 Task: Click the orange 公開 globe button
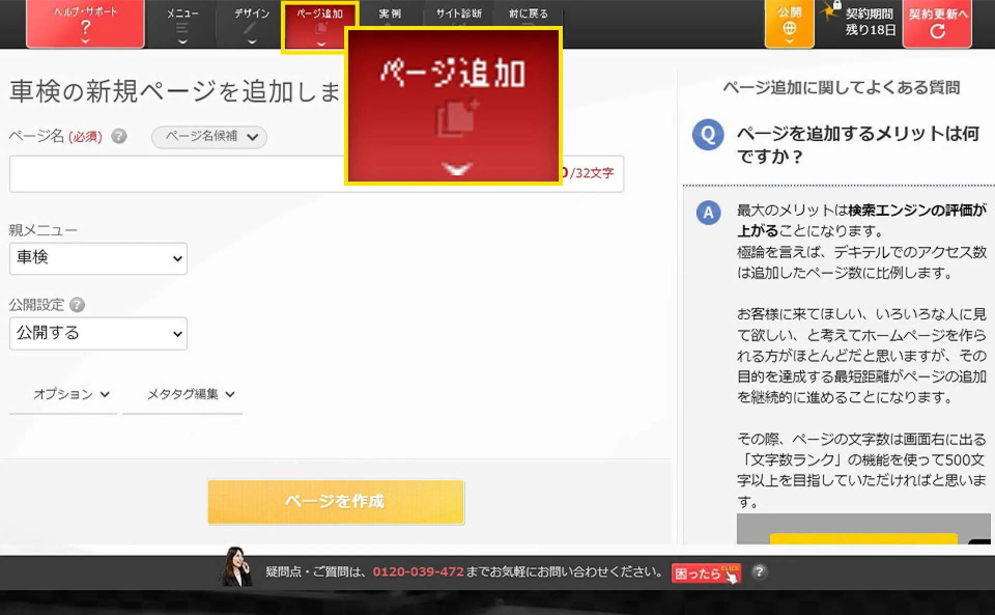coord(789,24)
